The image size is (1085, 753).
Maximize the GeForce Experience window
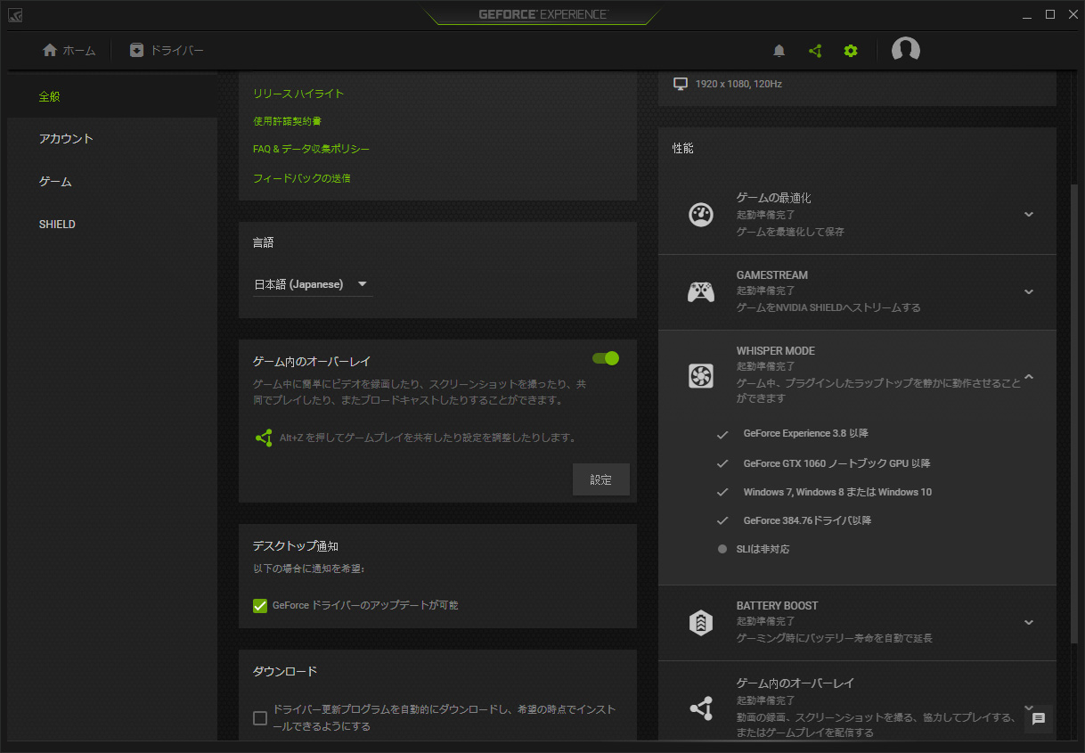(x=1050, y=14)
